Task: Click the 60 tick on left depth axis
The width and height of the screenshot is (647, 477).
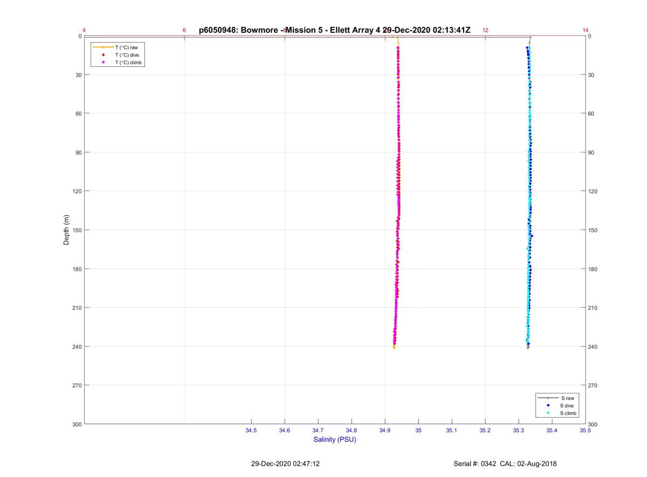Action: (x=79, y=114)
